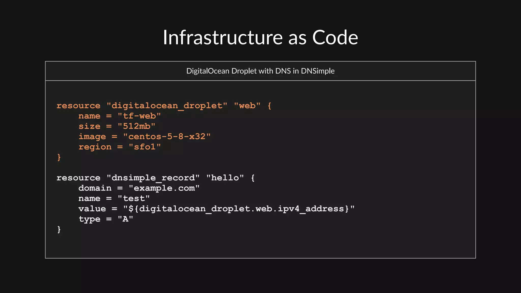The image size is (521, 293).
Task: Click the value line with ipv4_address interpolation
Action: click(x=216, y=209)
